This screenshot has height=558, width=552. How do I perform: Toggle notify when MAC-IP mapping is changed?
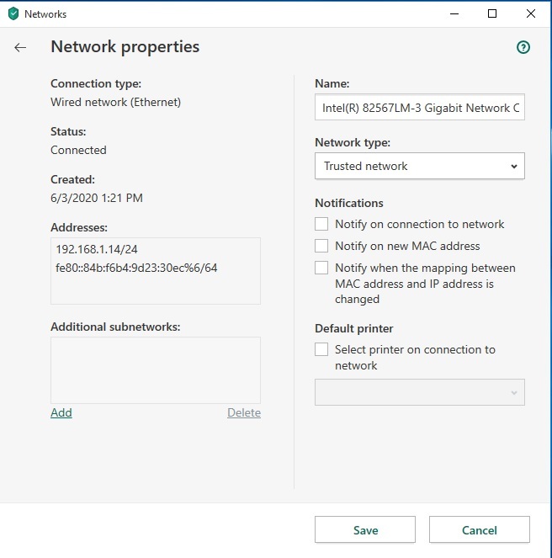tap(321, 268)
